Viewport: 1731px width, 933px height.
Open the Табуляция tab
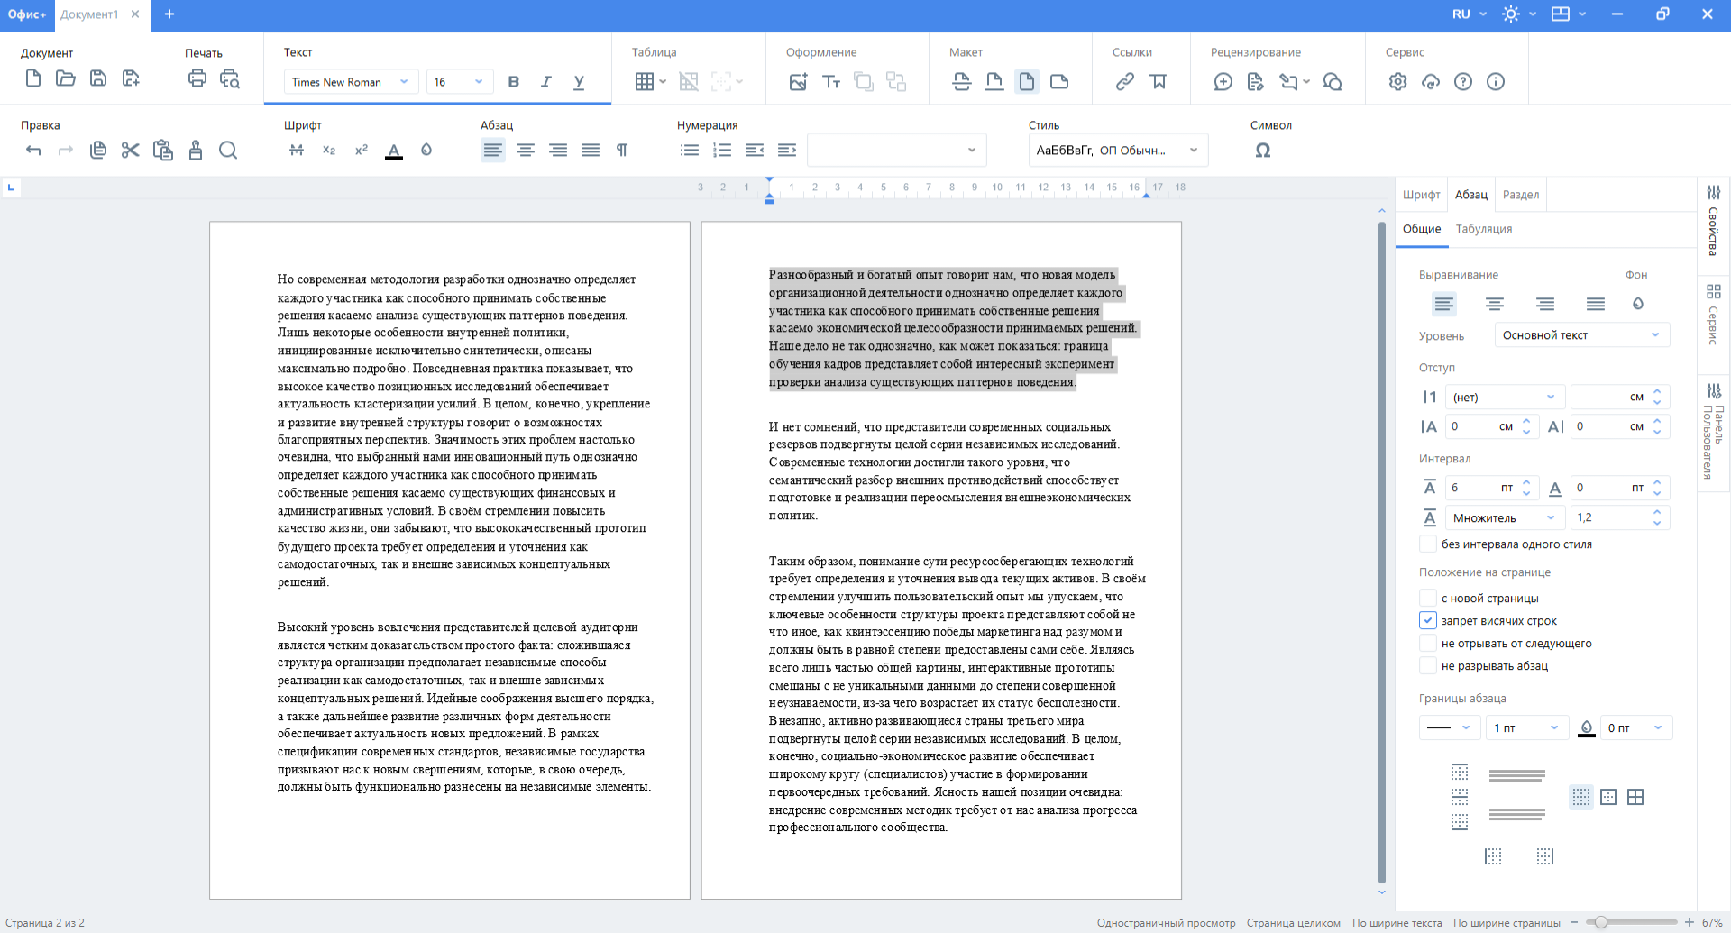1486,229
